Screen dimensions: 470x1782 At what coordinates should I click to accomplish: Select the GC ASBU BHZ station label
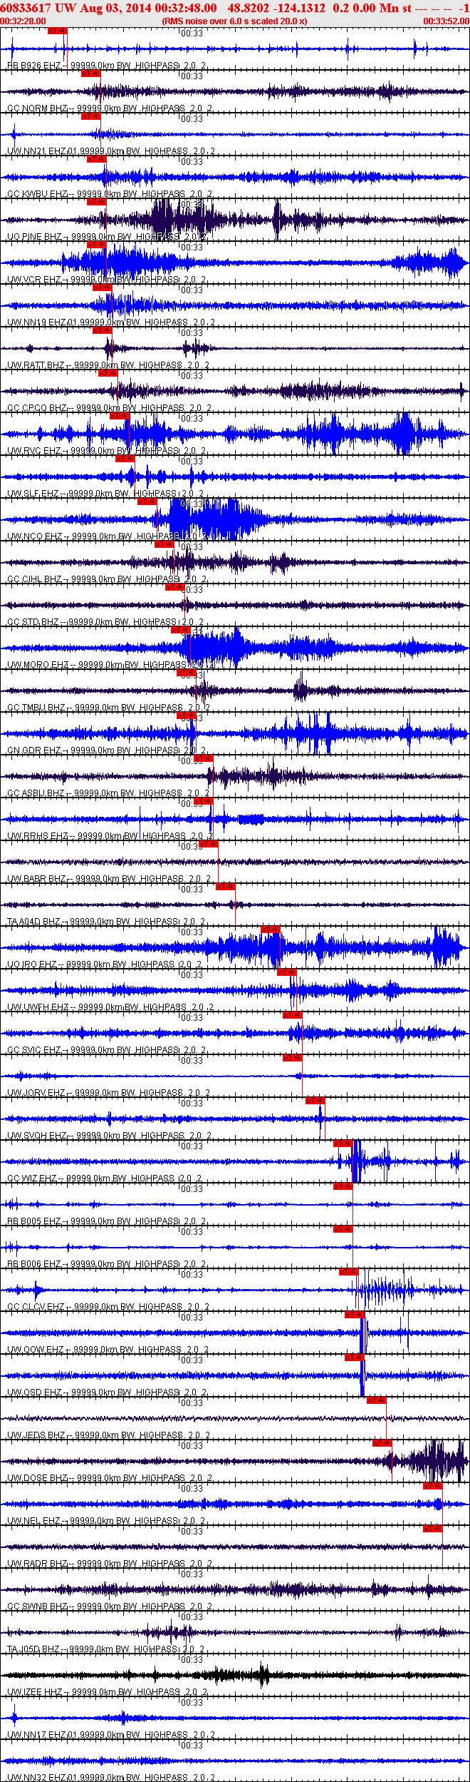pos(108,793)
